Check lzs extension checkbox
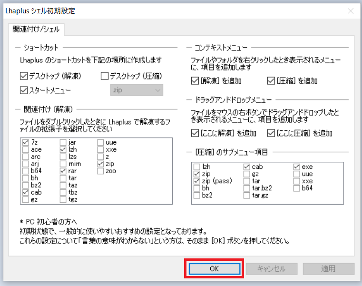Screen dimensions: 362x286 pyautogui.click(x=63, y=157)
